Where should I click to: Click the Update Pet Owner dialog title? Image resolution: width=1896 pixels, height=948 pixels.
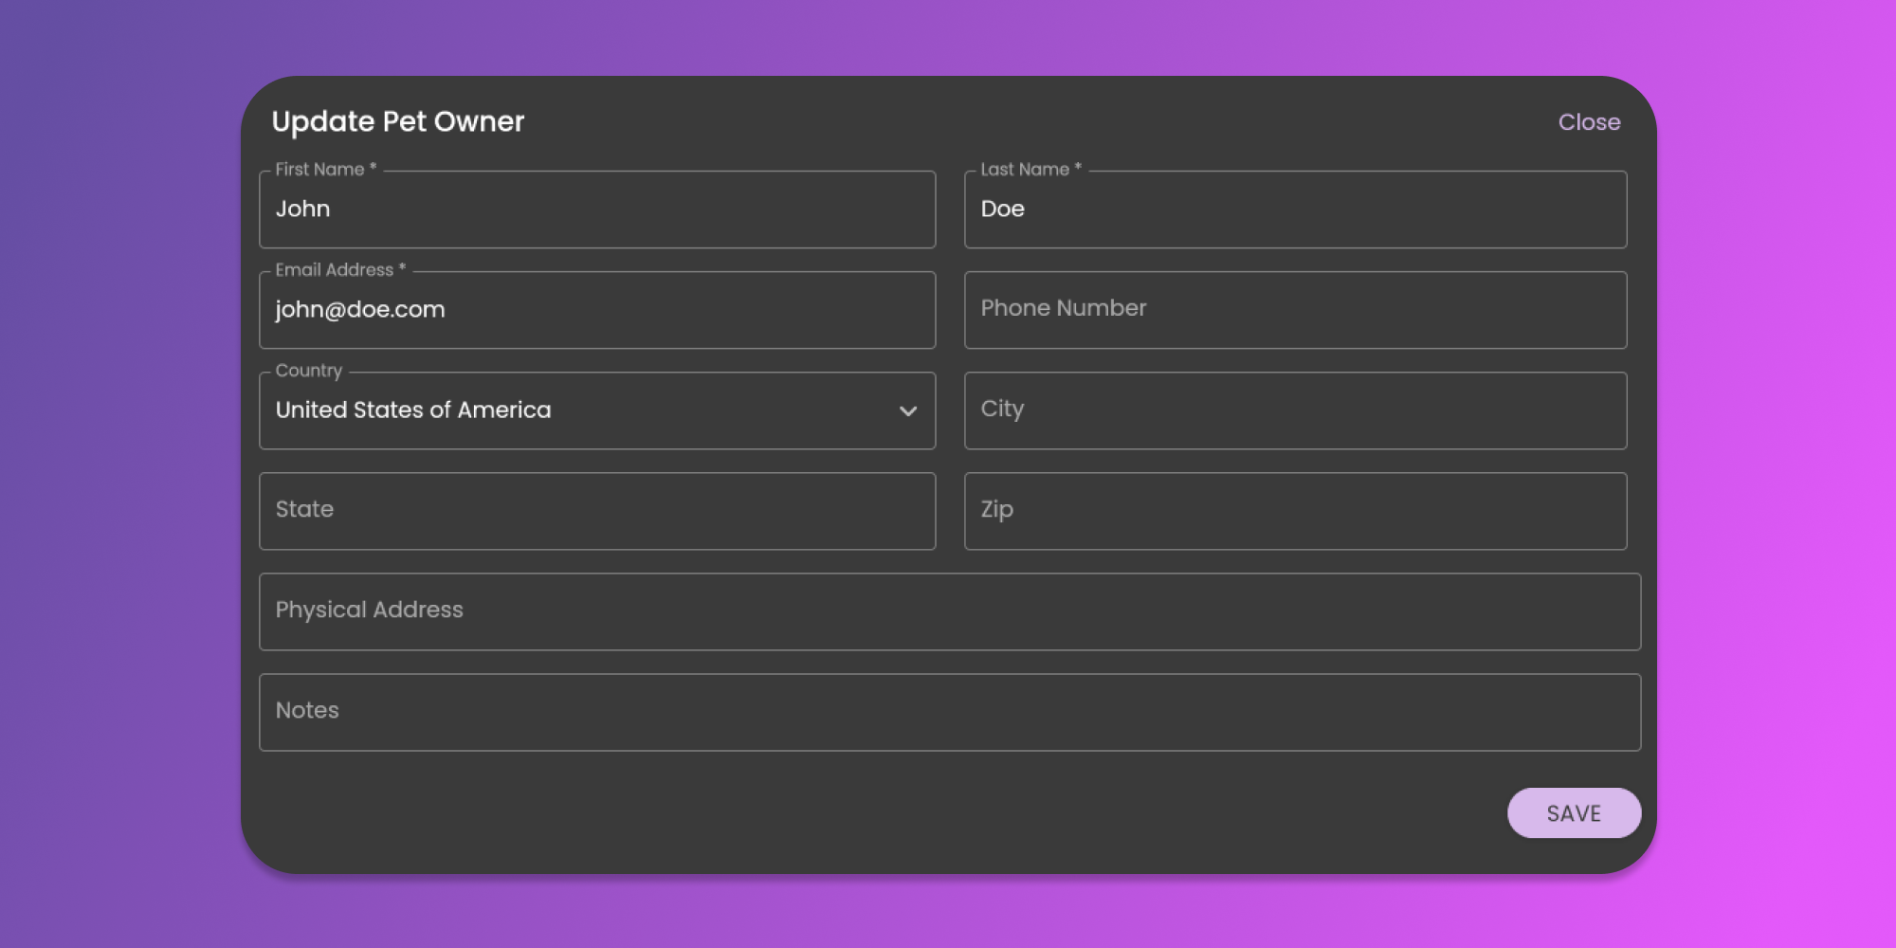(397, 121)
